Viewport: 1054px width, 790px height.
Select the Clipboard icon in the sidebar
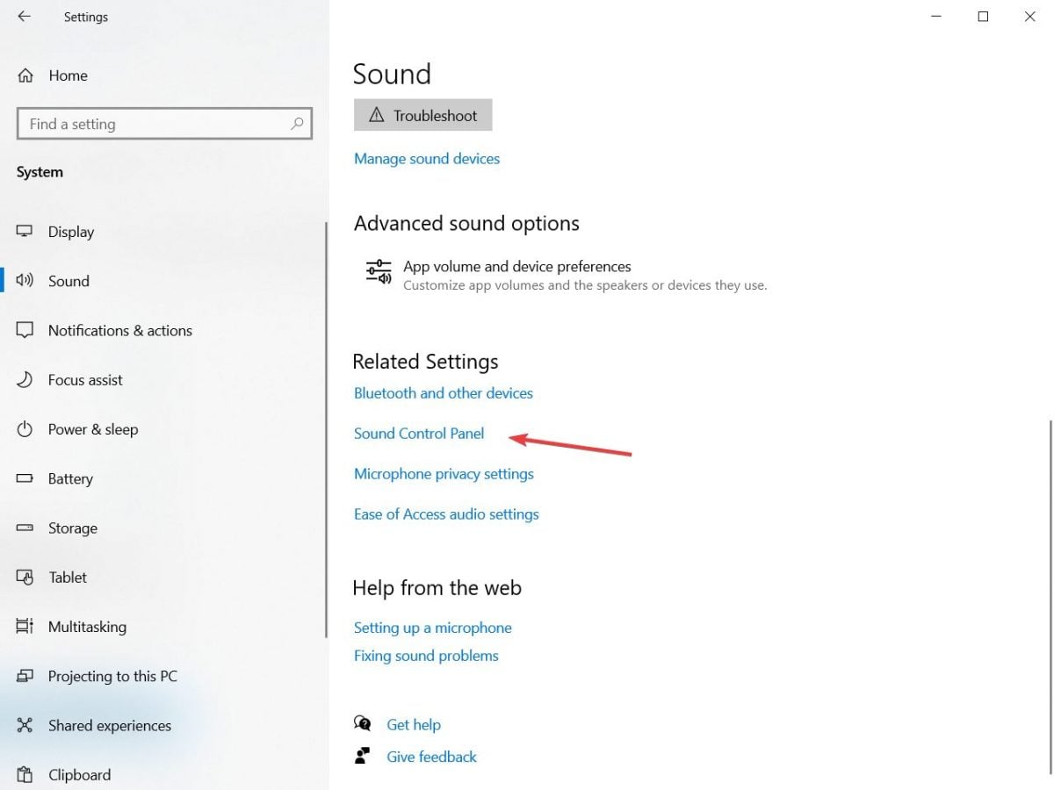click(x=24, y=774)
